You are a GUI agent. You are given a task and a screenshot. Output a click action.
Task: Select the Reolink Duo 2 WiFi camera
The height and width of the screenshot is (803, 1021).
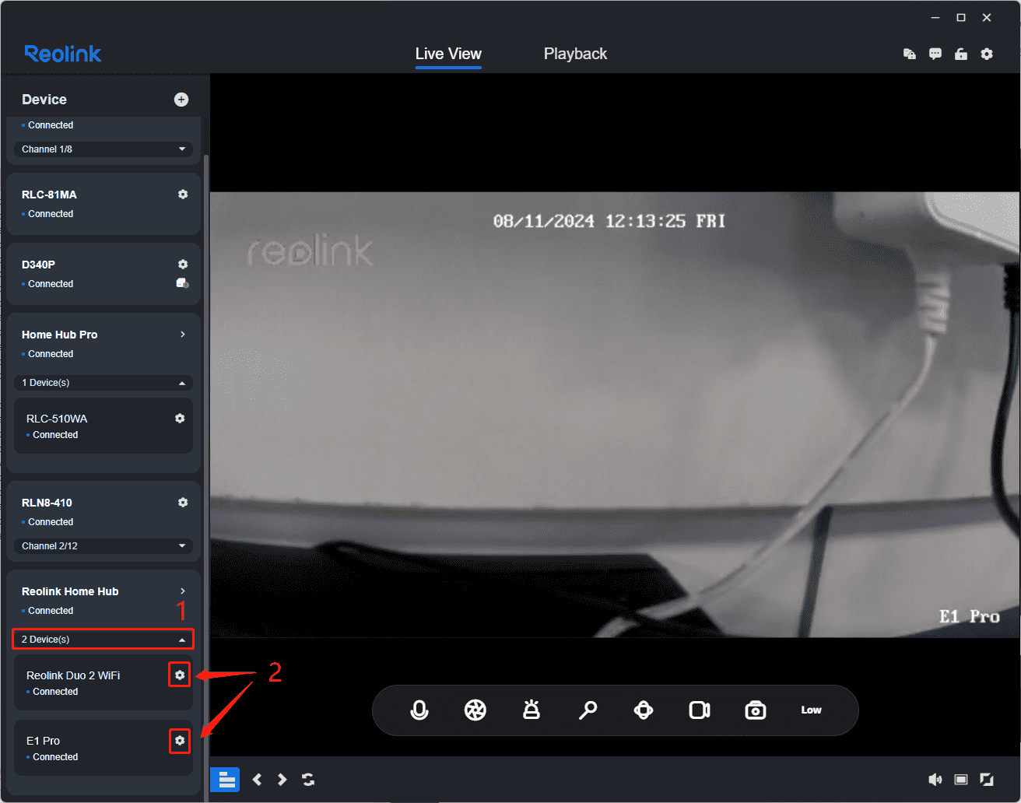tap(104, 682)
